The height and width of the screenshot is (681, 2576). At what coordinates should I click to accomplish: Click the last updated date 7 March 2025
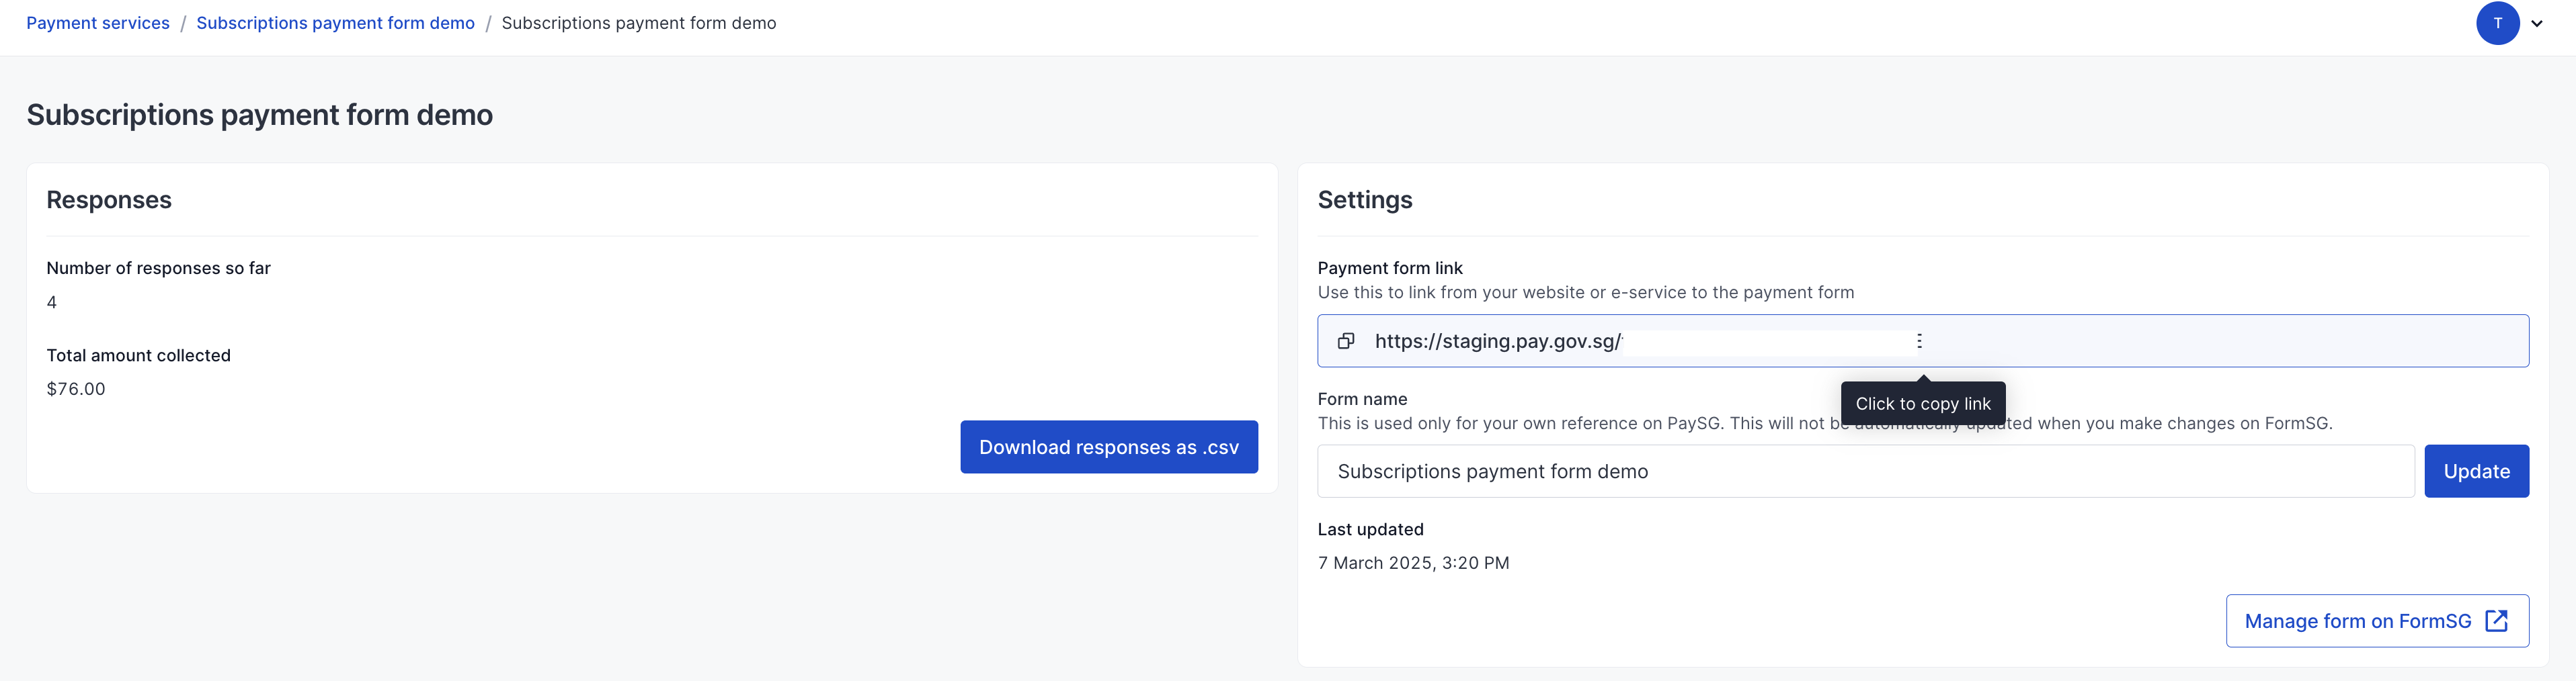[x=1412, y=563]
